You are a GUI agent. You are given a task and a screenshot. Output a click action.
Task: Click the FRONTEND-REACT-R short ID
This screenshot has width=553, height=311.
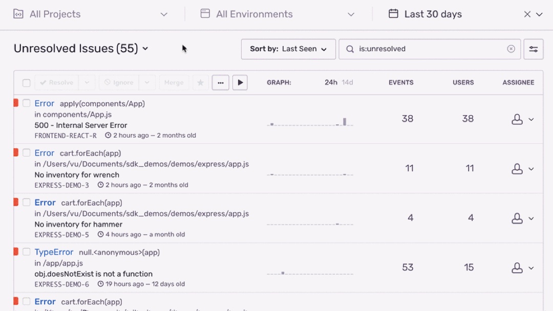[66, 136]
